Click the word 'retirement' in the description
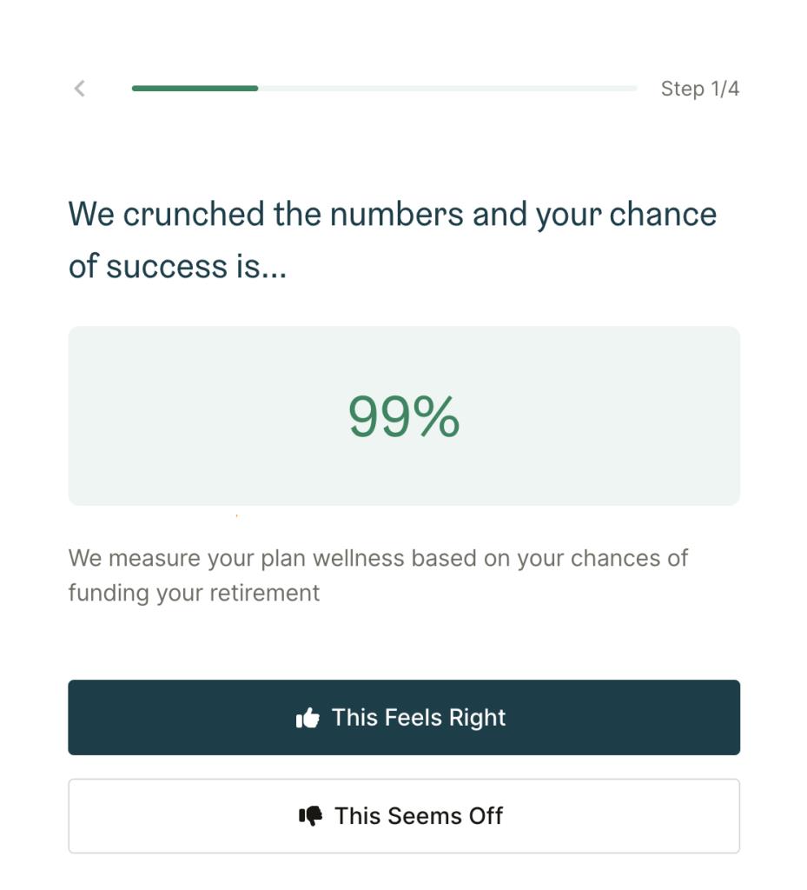This screenshot has width=807, height=890. [x=265, y=593]
